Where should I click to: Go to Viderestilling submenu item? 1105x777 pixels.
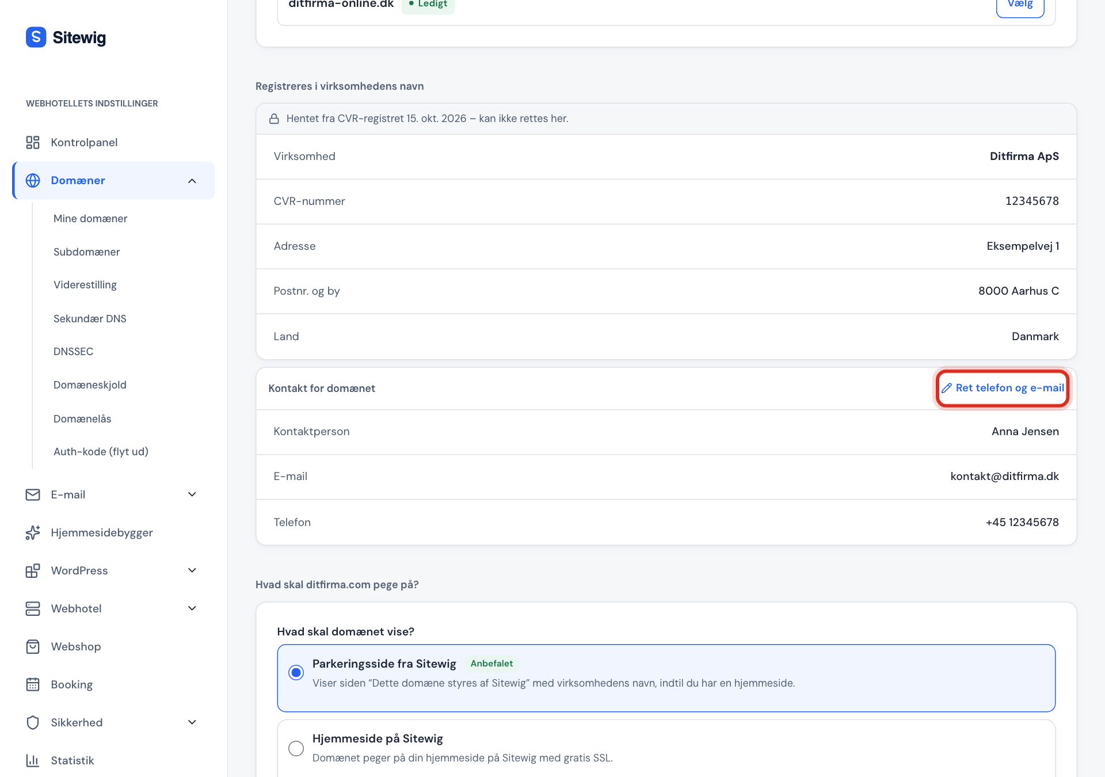[x=85, y=285]
